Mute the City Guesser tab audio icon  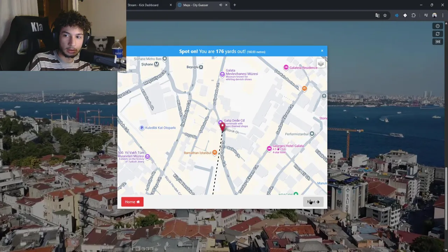tap(220, 5)
